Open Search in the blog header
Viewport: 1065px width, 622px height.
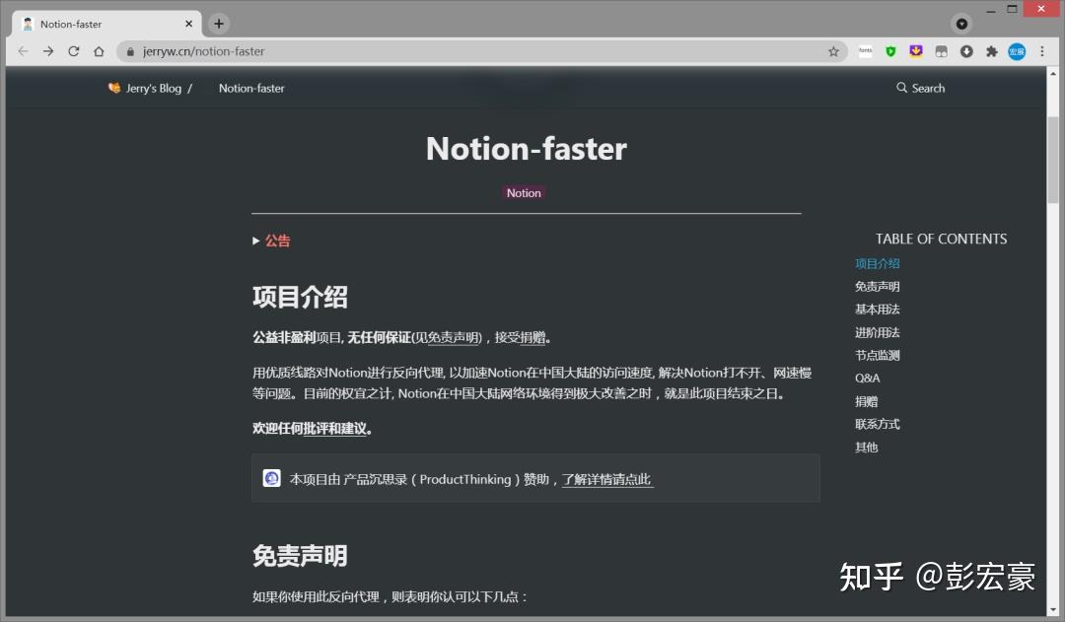pos(920,88)
